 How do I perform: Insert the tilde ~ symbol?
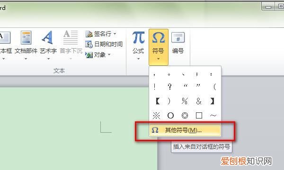[x=213, y=115]
